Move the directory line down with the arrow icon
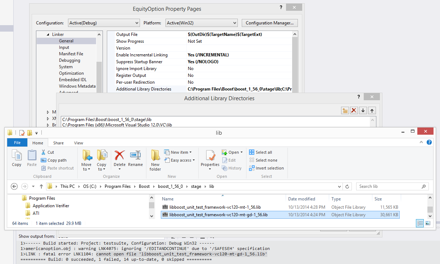The image size is (440, 264). tap(363, 111)
